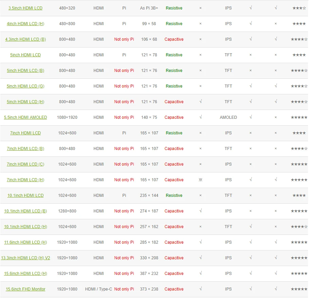Screen dimensions: 309x298
Task: Click the AMOLED panel type cell
Action: (x=228, y=117)
